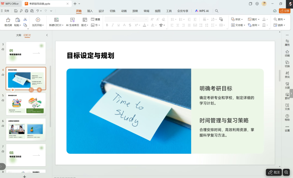Click the Undo arrow in quick access toolbar
This screenshot has height=178, width=293.
tap(38, 11)
